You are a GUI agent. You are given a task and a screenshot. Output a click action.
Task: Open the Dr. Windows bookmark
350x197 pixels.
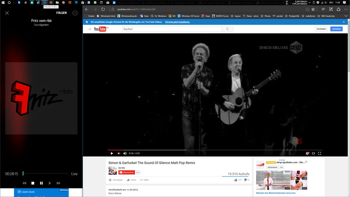(159, 16)
